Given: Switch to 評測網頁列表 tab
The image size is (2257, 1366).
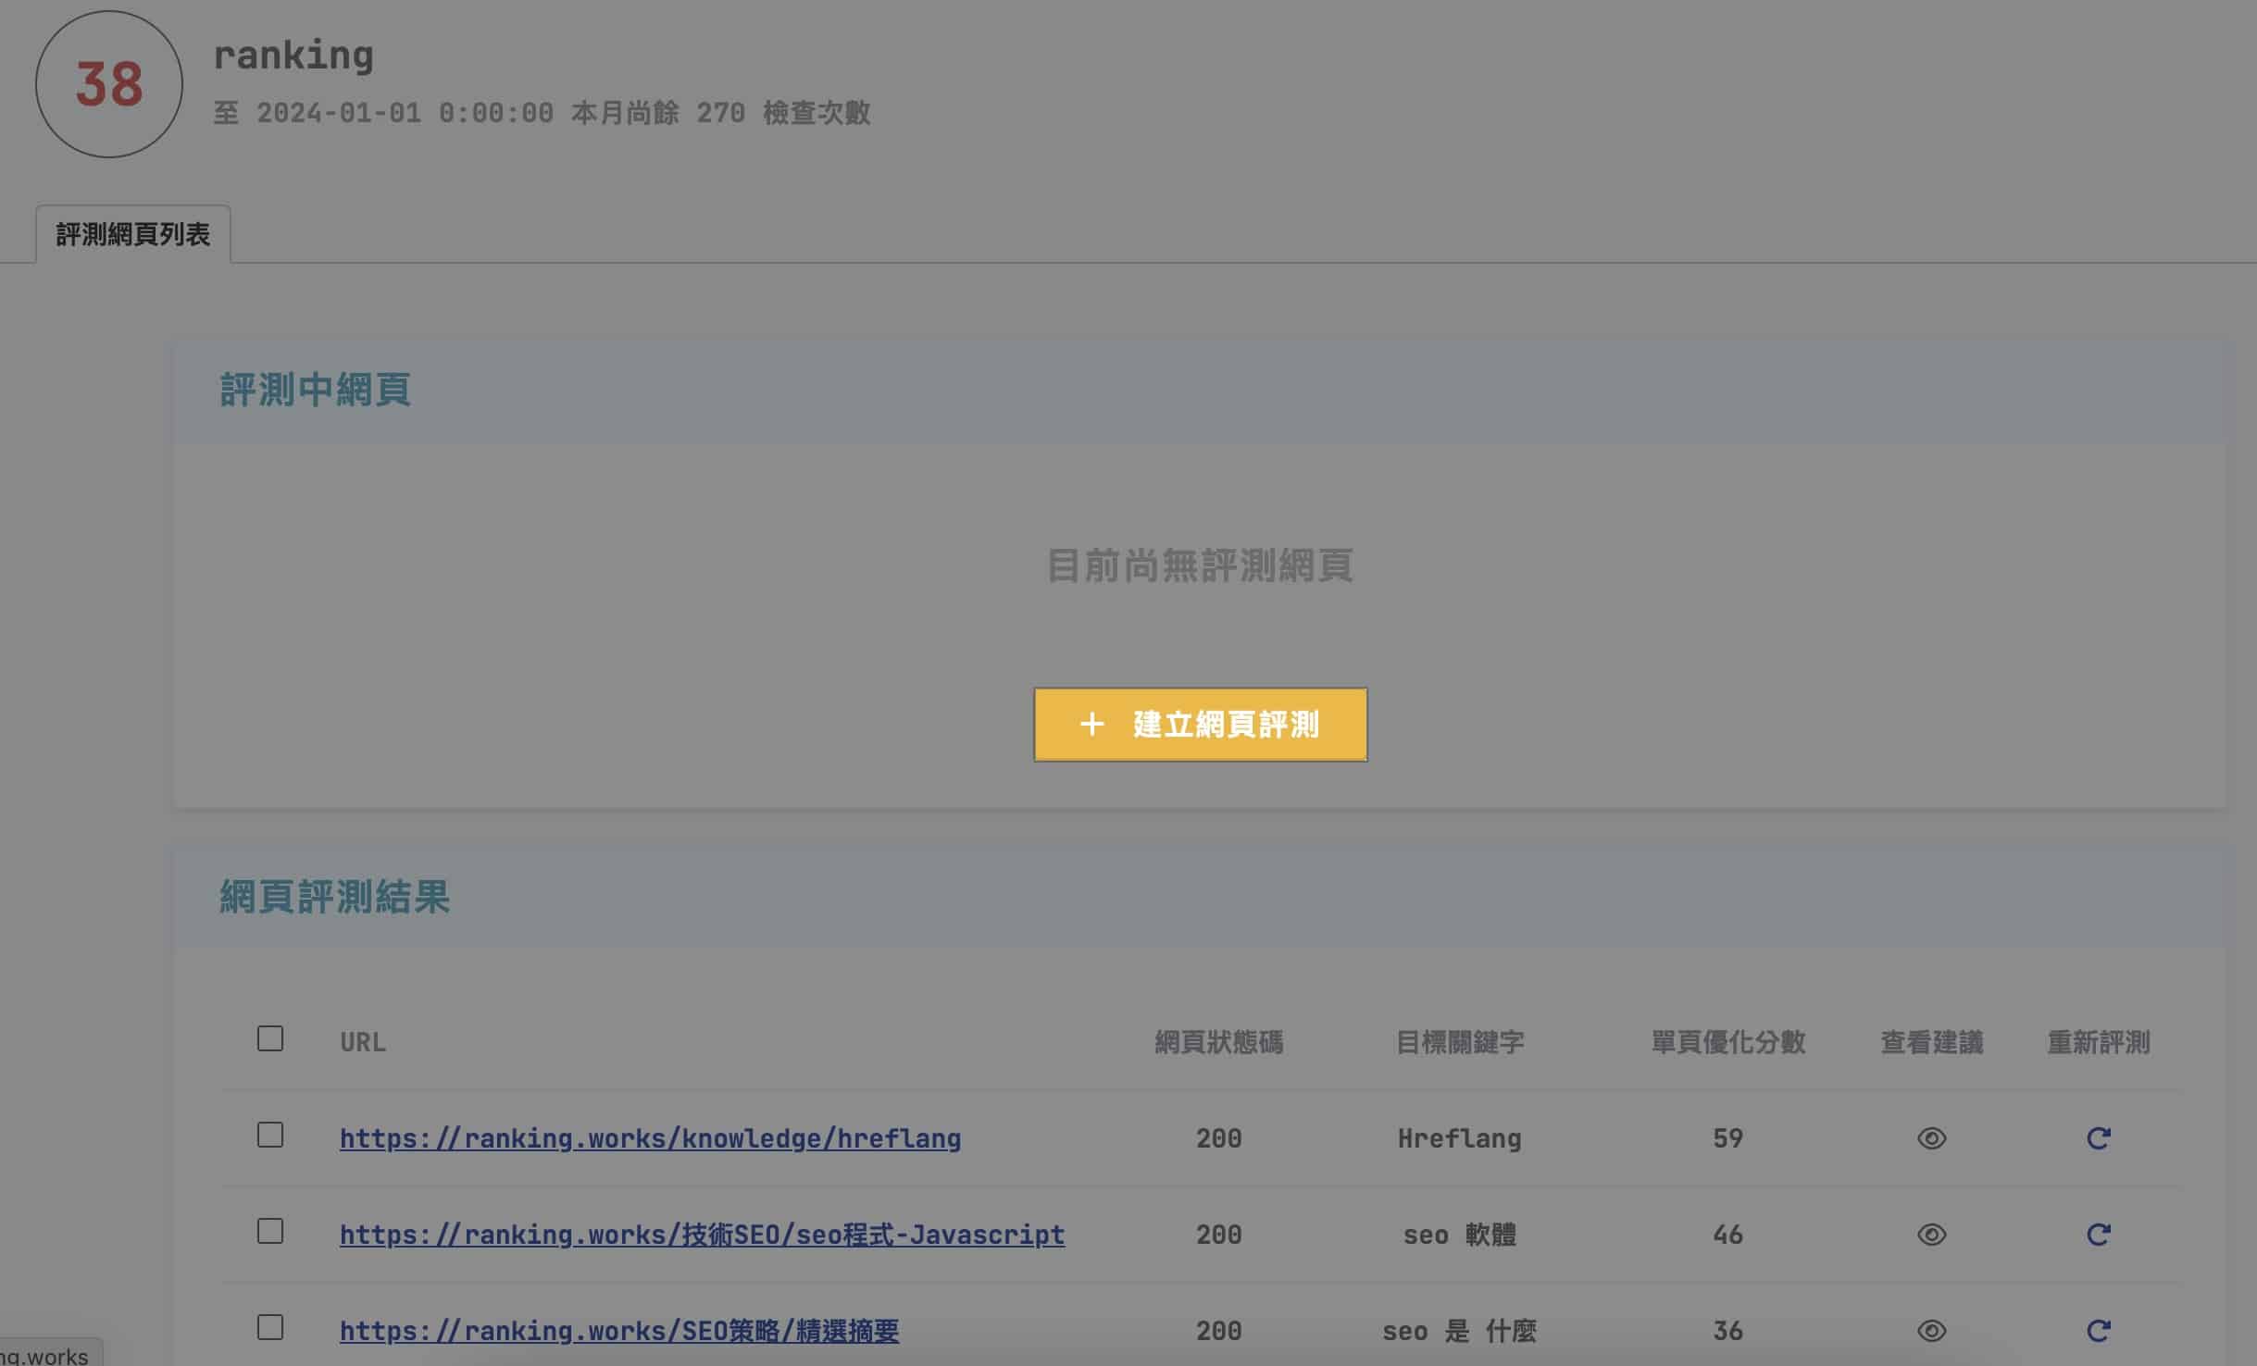Looking at the screenshot, I should coord(133,234).
